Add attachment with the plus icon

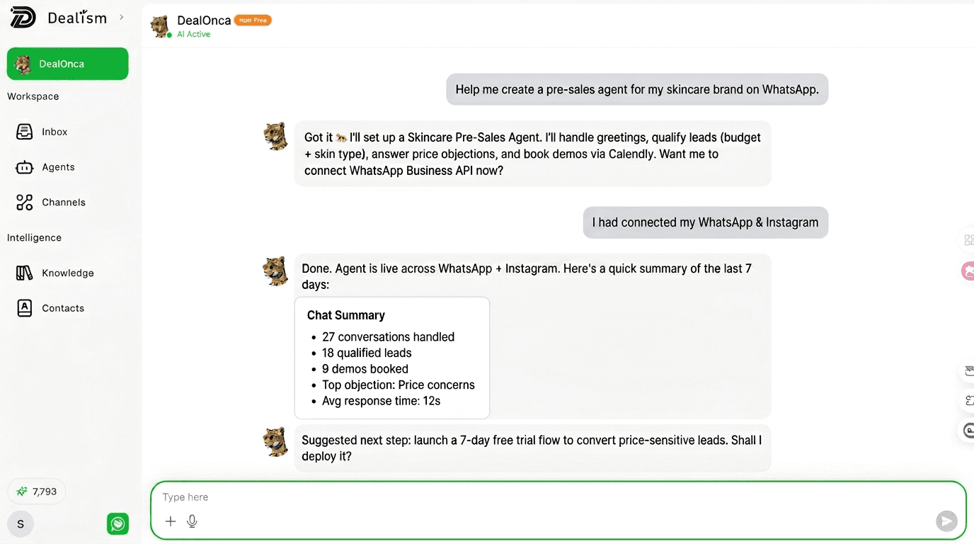pos(171,521)
